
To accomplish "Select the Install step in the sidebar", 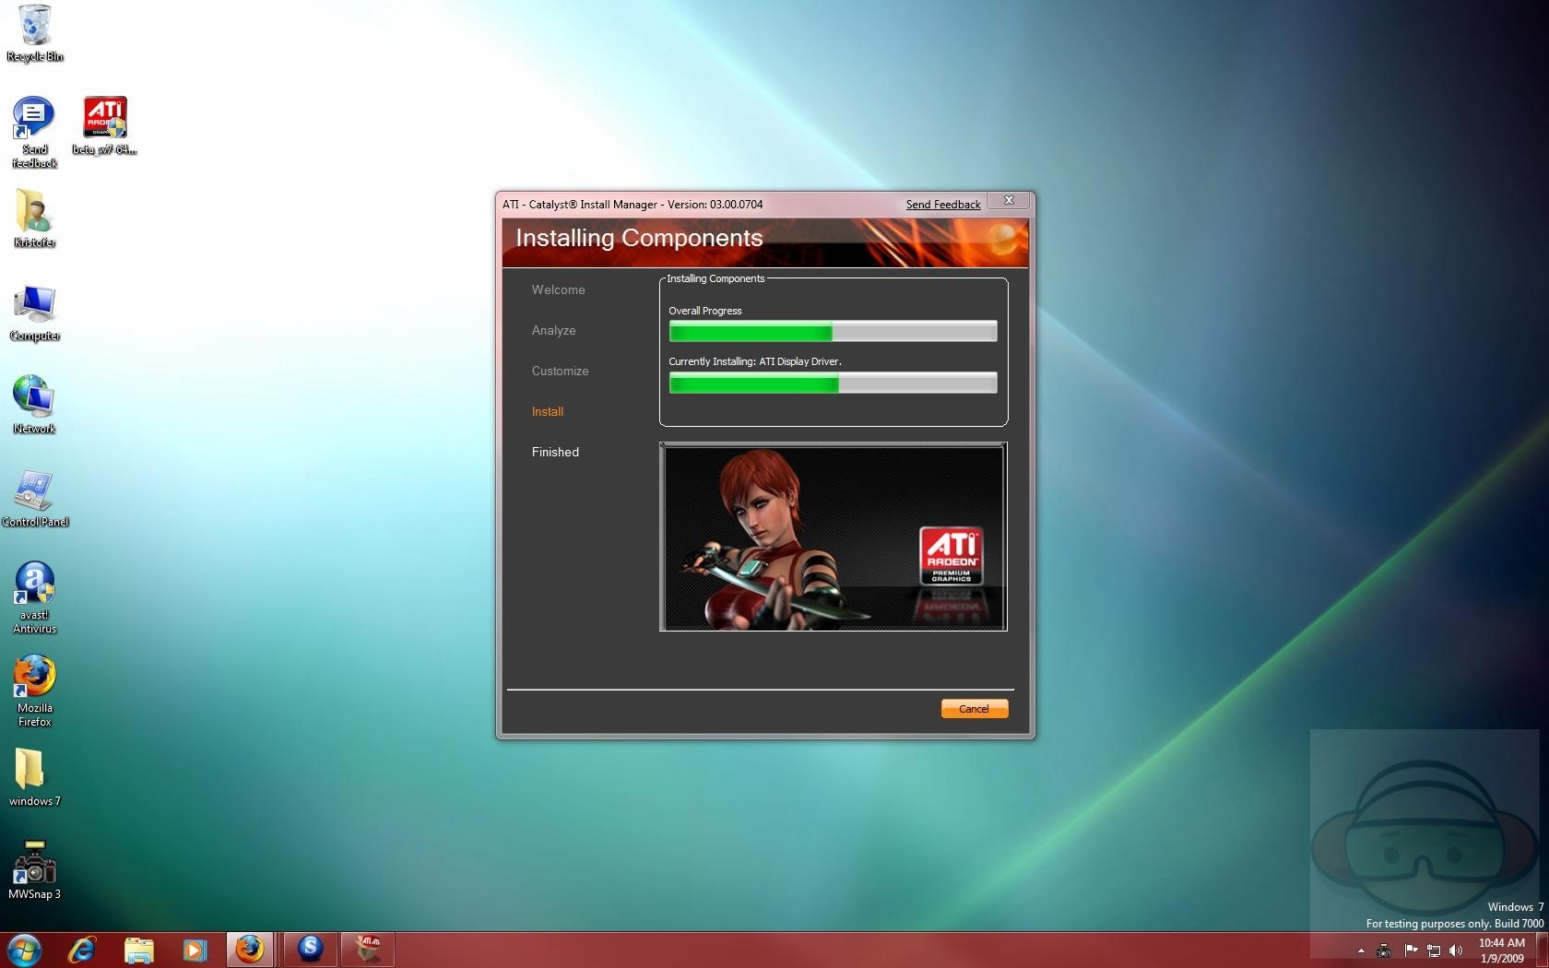I will point(547,411).
